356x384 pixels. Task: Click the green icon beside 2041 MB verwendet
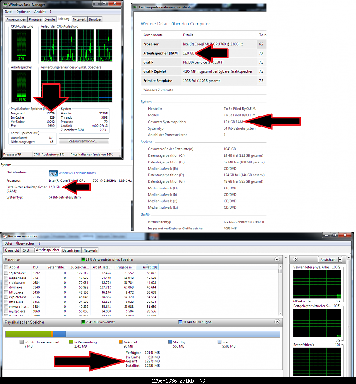(83, 322)
